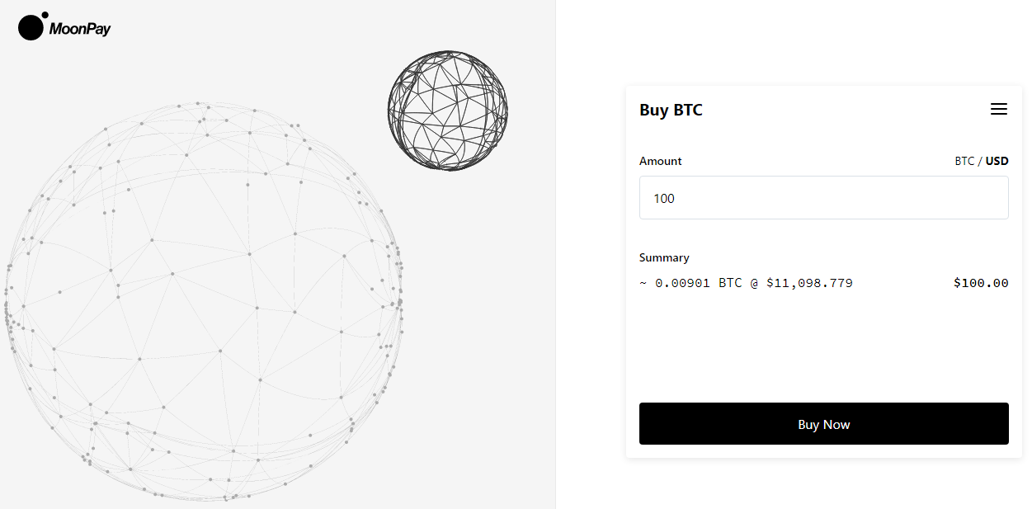Click the small satellite dot of MoonPay logo

pyautogui.click(x=45, y=15)
